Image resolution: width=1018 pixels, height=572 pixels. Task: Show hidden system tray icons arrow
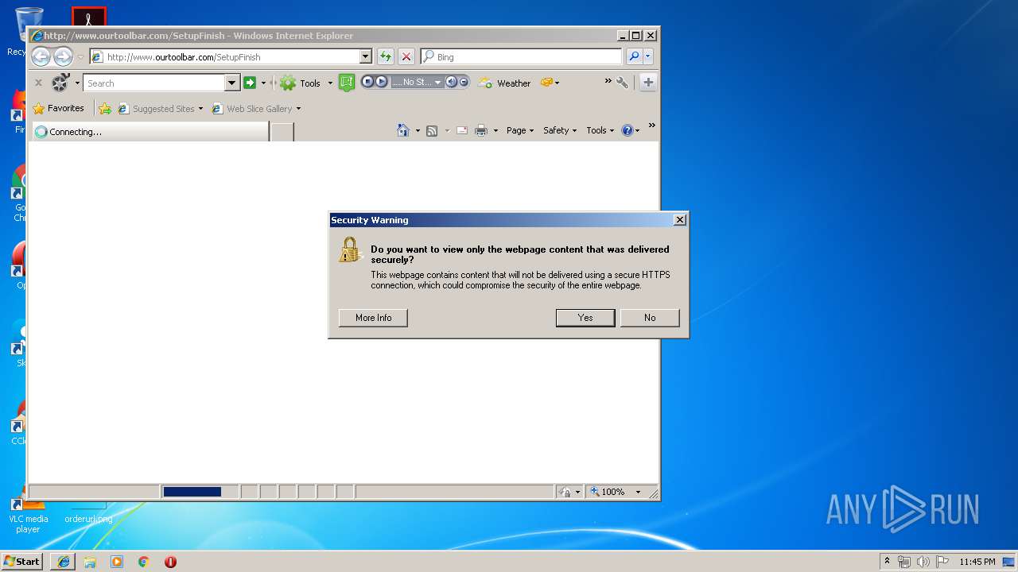pos(887,561)
